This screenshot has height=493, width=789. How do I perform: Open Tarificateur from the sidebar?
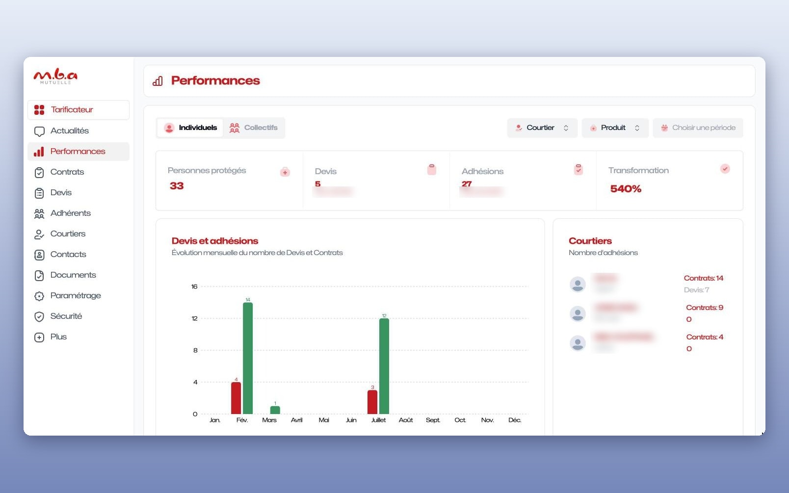coord(79,110)
